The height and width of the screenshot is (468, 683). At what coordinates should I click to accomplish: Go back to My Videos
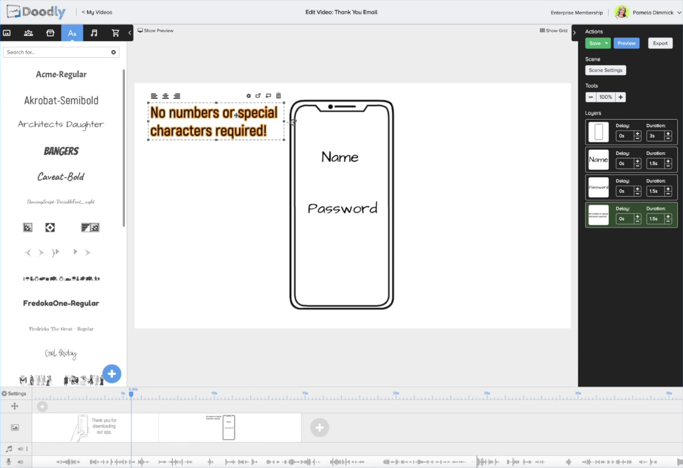pos(97,13)
